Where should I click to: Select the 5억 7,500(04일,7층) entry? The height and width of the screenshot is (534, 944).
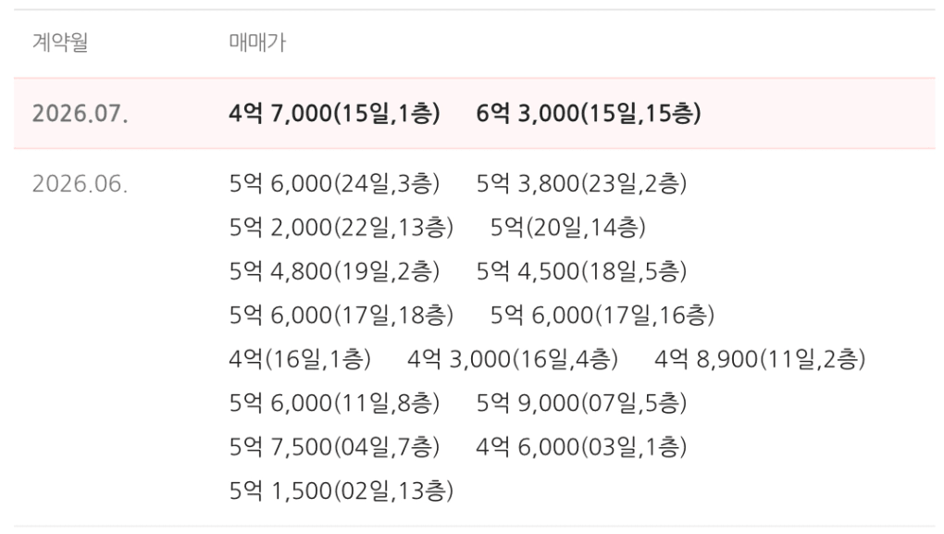335,447
